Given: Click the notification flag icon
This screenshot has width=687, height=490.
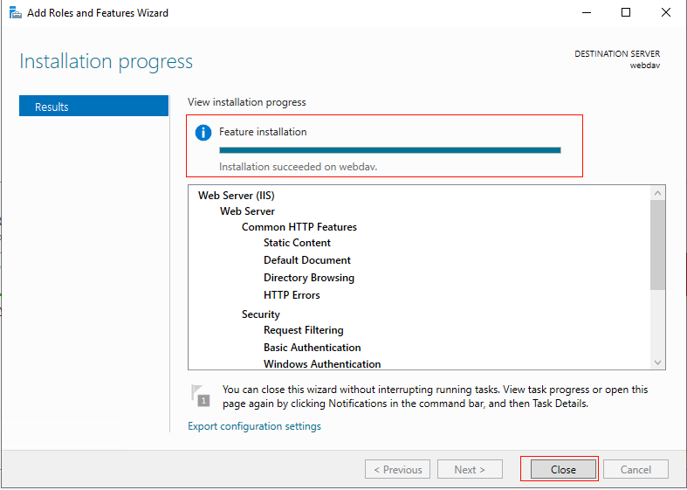Looking at the screenshot, I should point(200,396).
